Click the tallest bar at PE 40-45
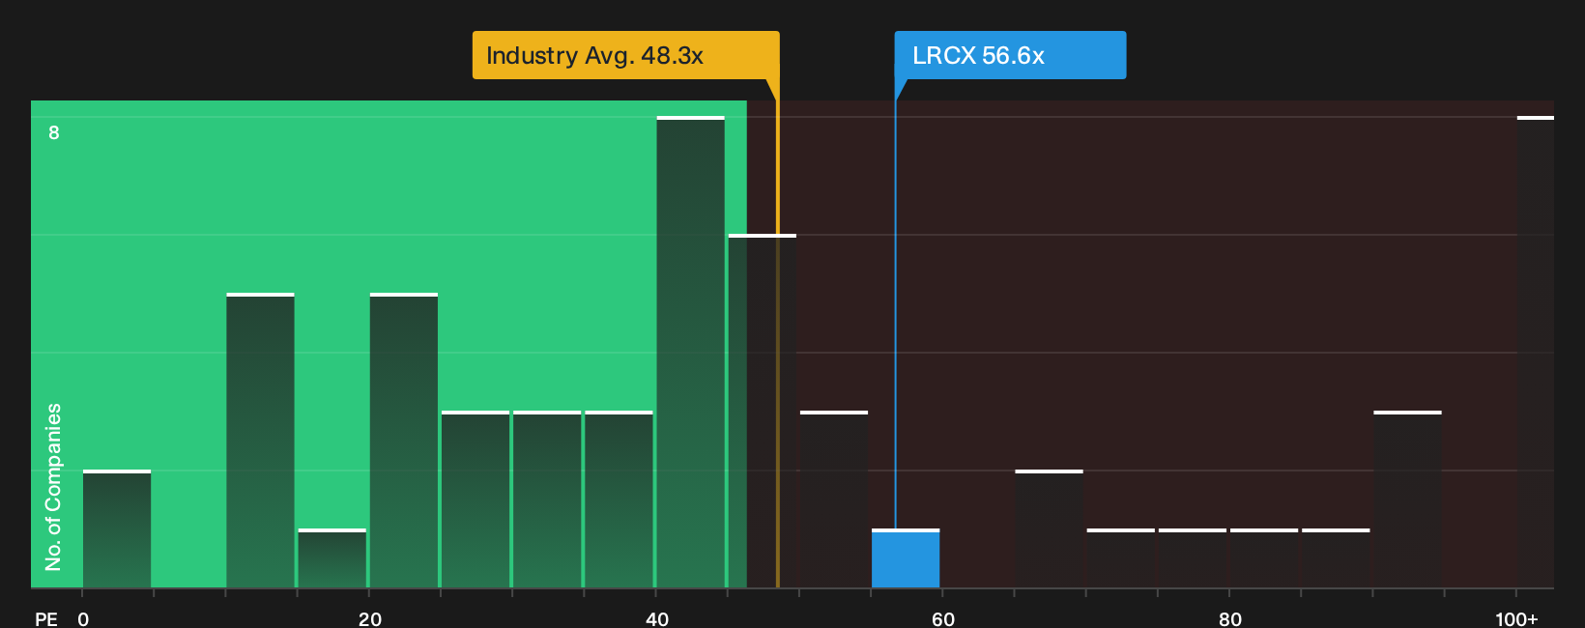 [x=690, y=352]
